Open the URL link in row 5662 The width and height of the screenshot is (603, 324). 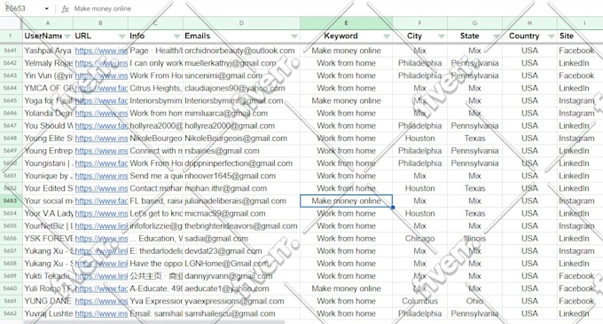[x=101, y=314]
